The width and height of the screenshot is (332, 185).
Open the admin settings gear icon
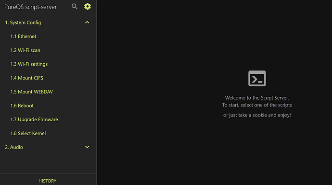[x=88, y=7]
